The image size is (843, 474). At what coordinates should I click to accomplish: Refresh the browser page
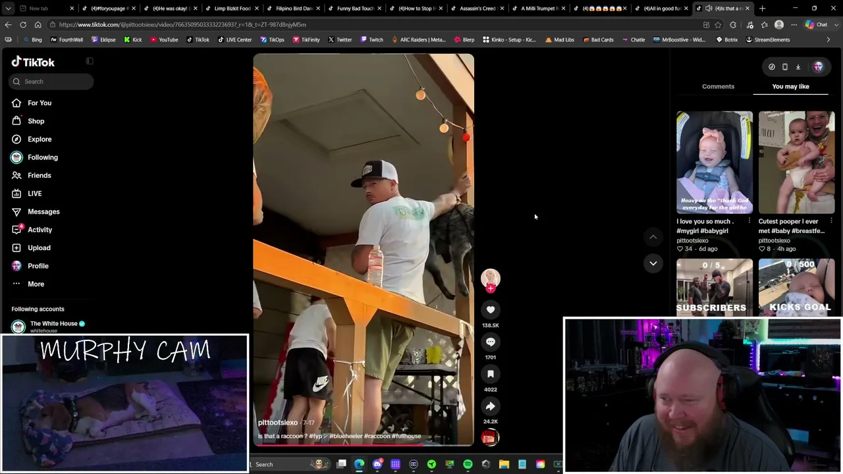23,24
